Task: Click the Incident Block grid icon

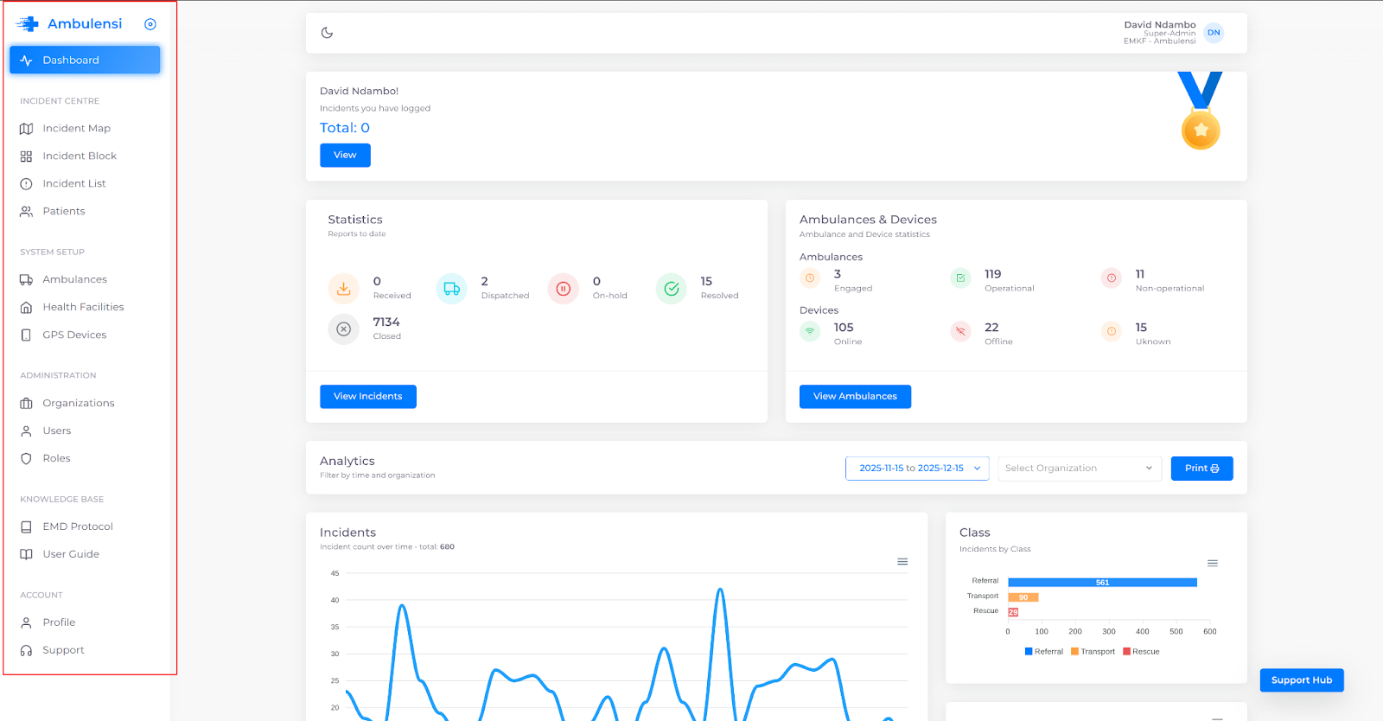Action: click(x=26, y=156)
